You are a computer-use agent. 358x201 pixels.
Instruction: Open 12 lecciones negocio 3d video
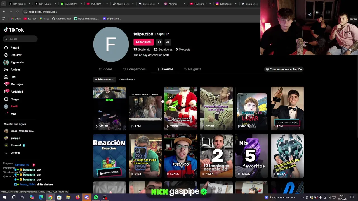[216, 156]
